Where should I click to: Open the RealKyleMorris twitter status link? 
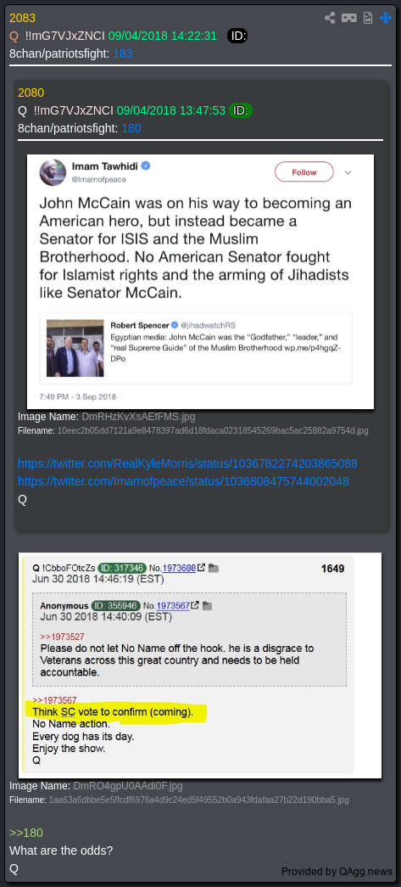tap(187, 463)
